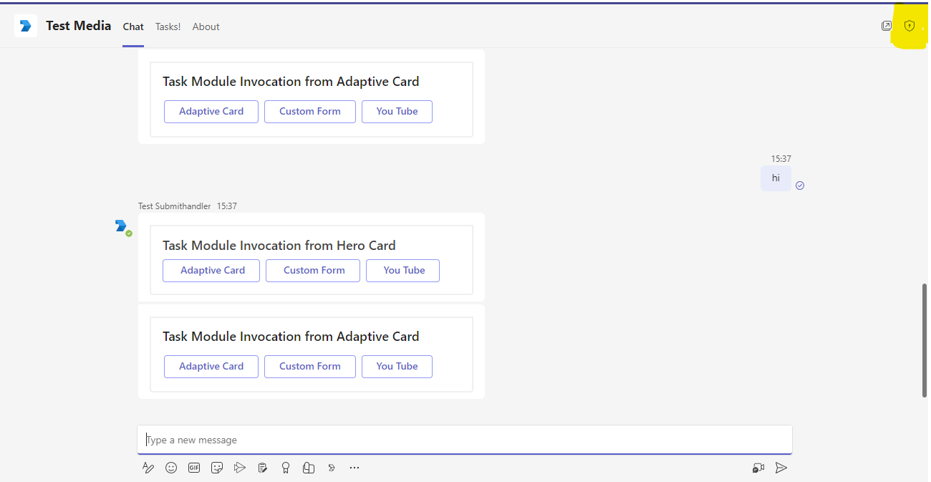
Task: Select the Praise icon in message toolbar
Action: (286, 468)
